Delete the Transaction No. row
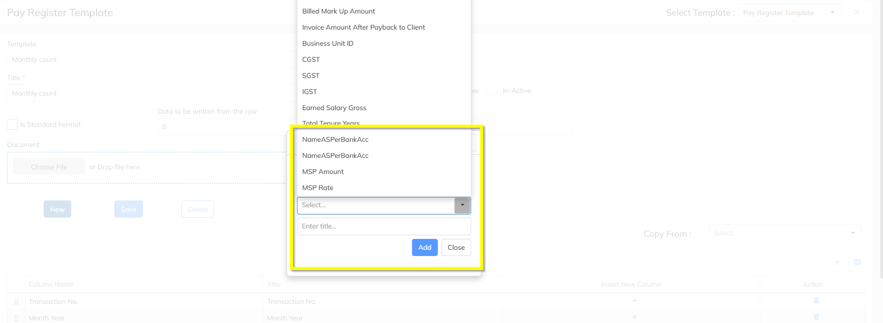This screenshot has width=883, height=323. click(x=816, y=301)
